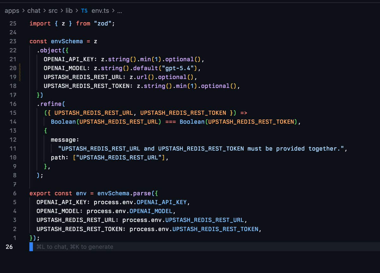Open the trailing "..." breadcrumb symbol

click(120, 11)
